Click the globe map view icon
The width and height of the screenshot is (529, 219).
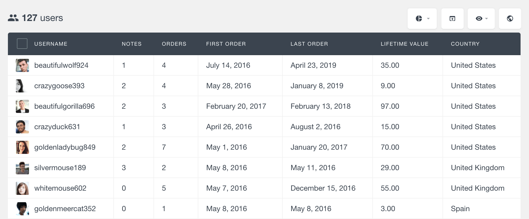pyautogui.click(x=510, y=18)
